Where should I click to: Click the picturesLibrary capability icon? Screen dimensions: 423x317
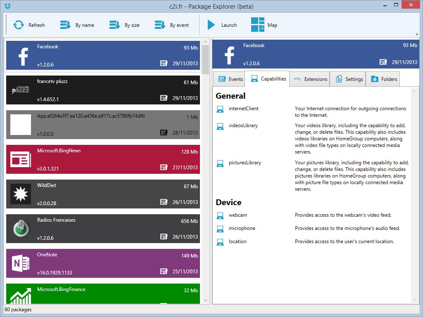click(220, 163)
